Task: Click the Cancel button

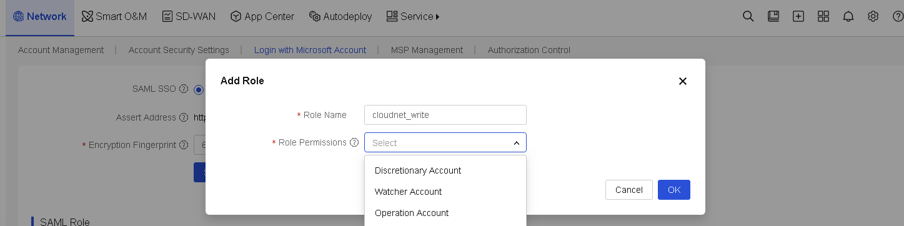Action: click(x=629, y=190)
